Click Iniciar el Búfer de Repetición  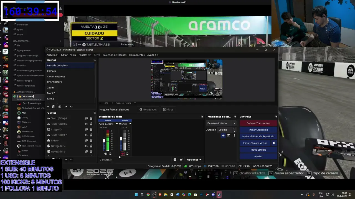point(258,136)
